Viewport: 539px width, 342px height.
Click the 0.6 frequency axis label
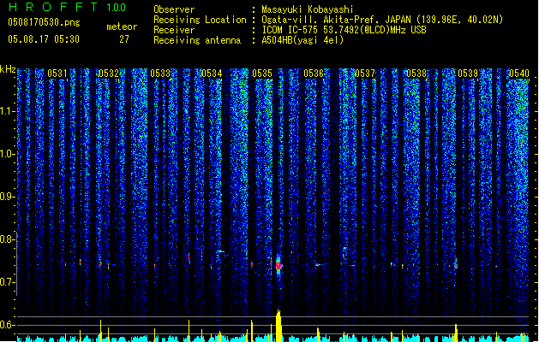8,325
